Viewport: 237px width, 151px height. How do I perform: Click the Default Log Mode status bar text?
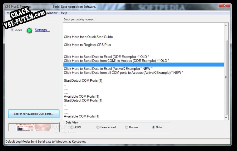pyautogui.click(x=46, y=142)
